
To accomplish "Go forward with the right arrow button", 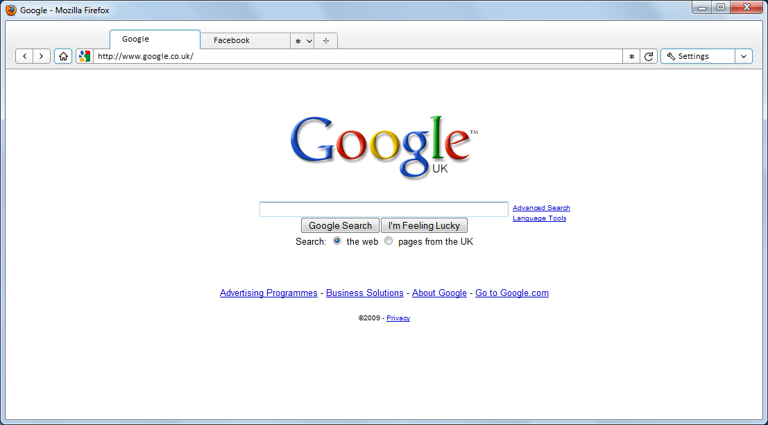I will pyautogui.click(x=42, y=56).
